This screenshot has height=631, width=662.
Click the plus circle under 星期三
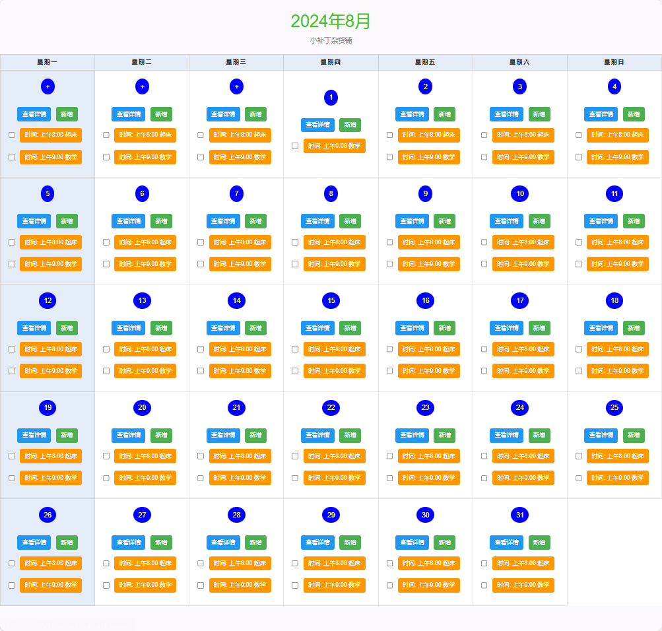click(236, 86)
